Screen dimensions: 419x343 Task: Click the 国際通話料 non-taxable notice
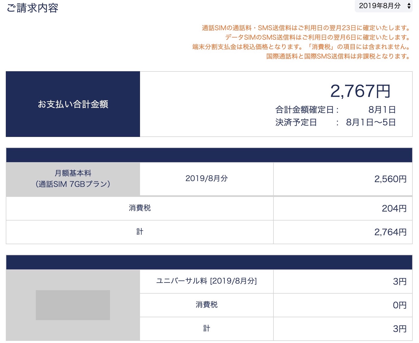(x=338, y=56)
